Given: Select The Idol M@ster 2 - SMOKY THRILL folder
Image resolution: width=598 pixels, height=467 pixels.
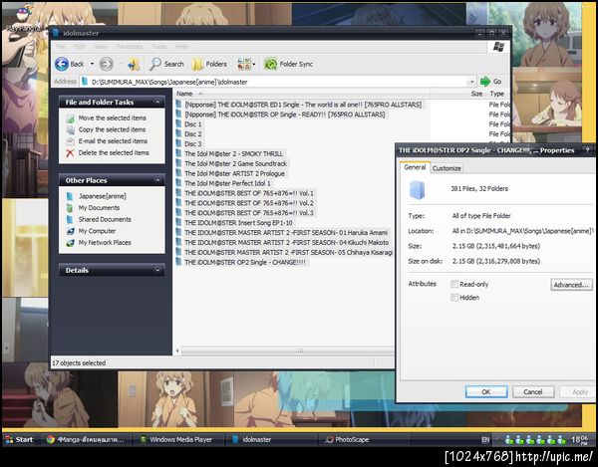Looking at the screenshot, I should (234, 154).
